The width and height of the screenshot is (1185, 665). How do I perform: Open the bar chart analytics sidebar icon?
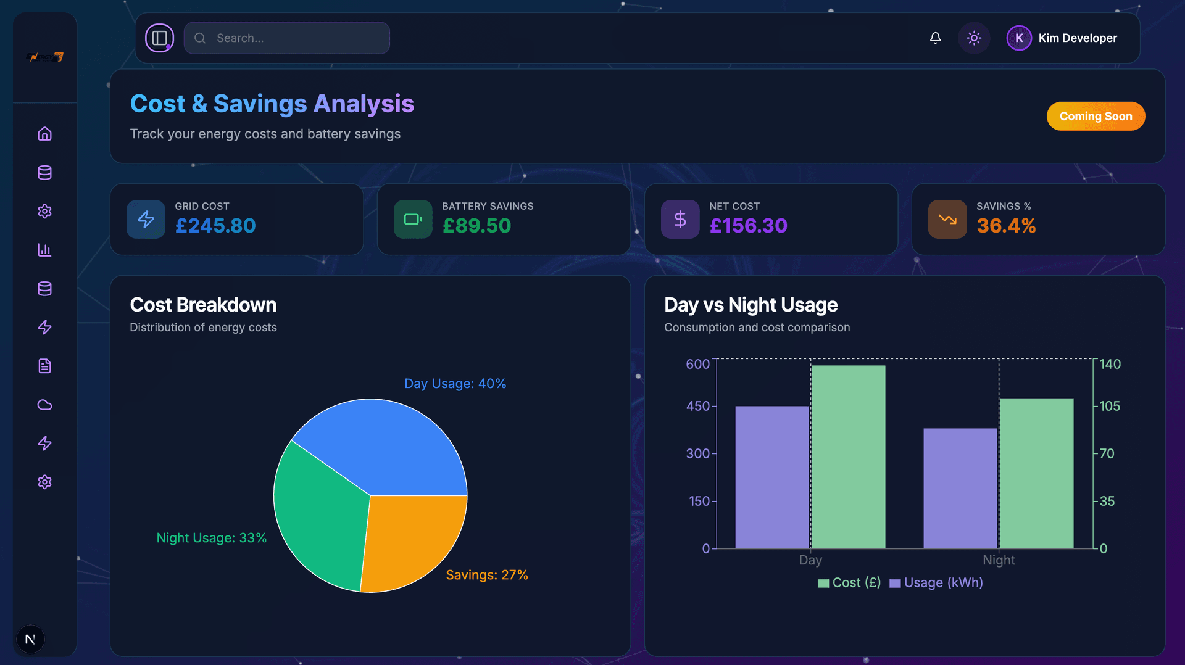pos(44,250)
